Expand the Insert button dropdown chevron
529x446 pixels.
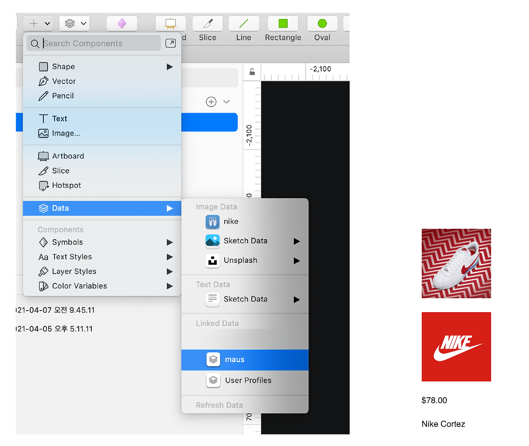(x=48, y=24)
